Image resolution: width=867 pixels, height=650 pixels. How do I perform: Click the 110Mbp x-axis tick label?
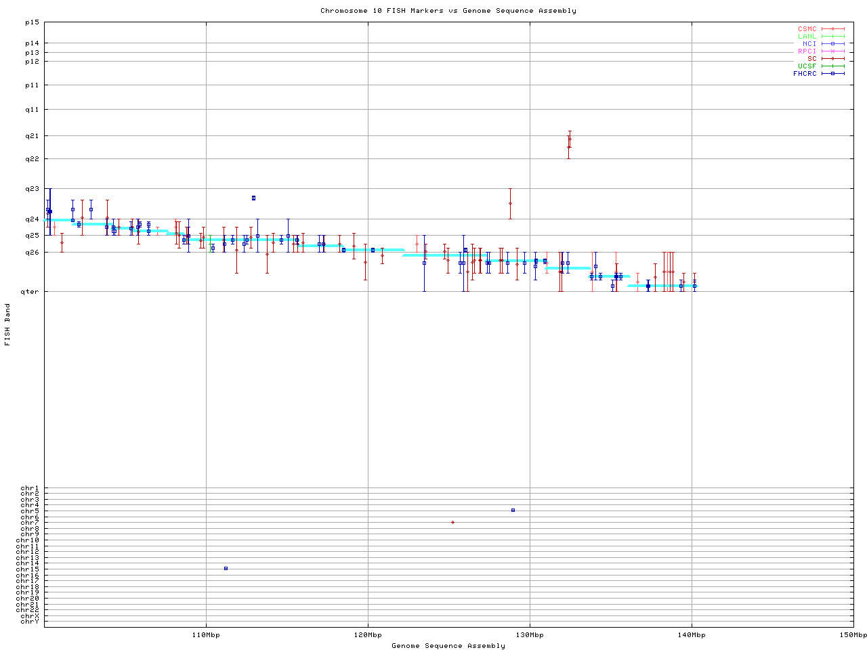(x=206, y=635)
